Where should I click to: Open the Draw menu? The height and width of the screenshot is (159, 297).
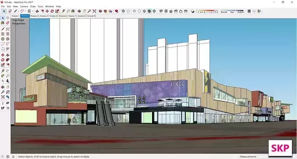tap(33, 7)
